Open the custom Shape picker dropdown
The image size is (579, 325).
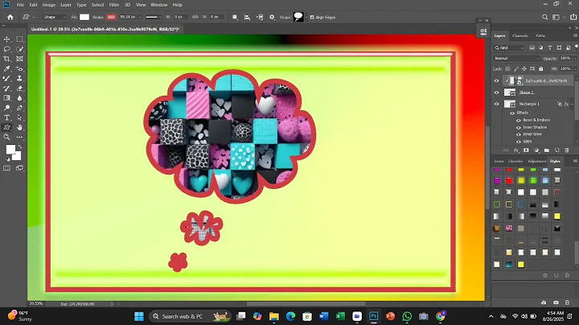306,18
